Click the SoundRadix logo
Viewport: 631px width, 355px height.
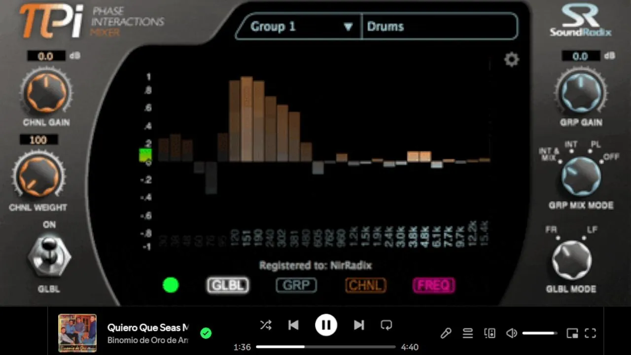click(x=581, y=21)
